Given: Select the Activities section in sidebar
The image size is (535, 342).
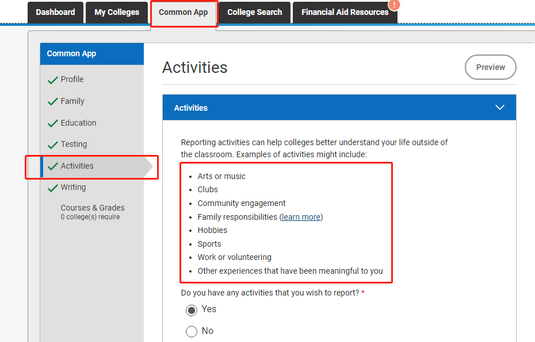Looking at the screenshot, I should (x=77, y=166).
